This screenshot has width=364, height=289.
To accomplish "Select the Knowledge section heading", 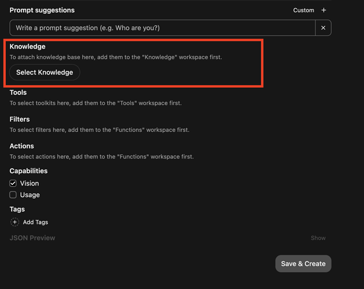I will click(x=27, y=46).
